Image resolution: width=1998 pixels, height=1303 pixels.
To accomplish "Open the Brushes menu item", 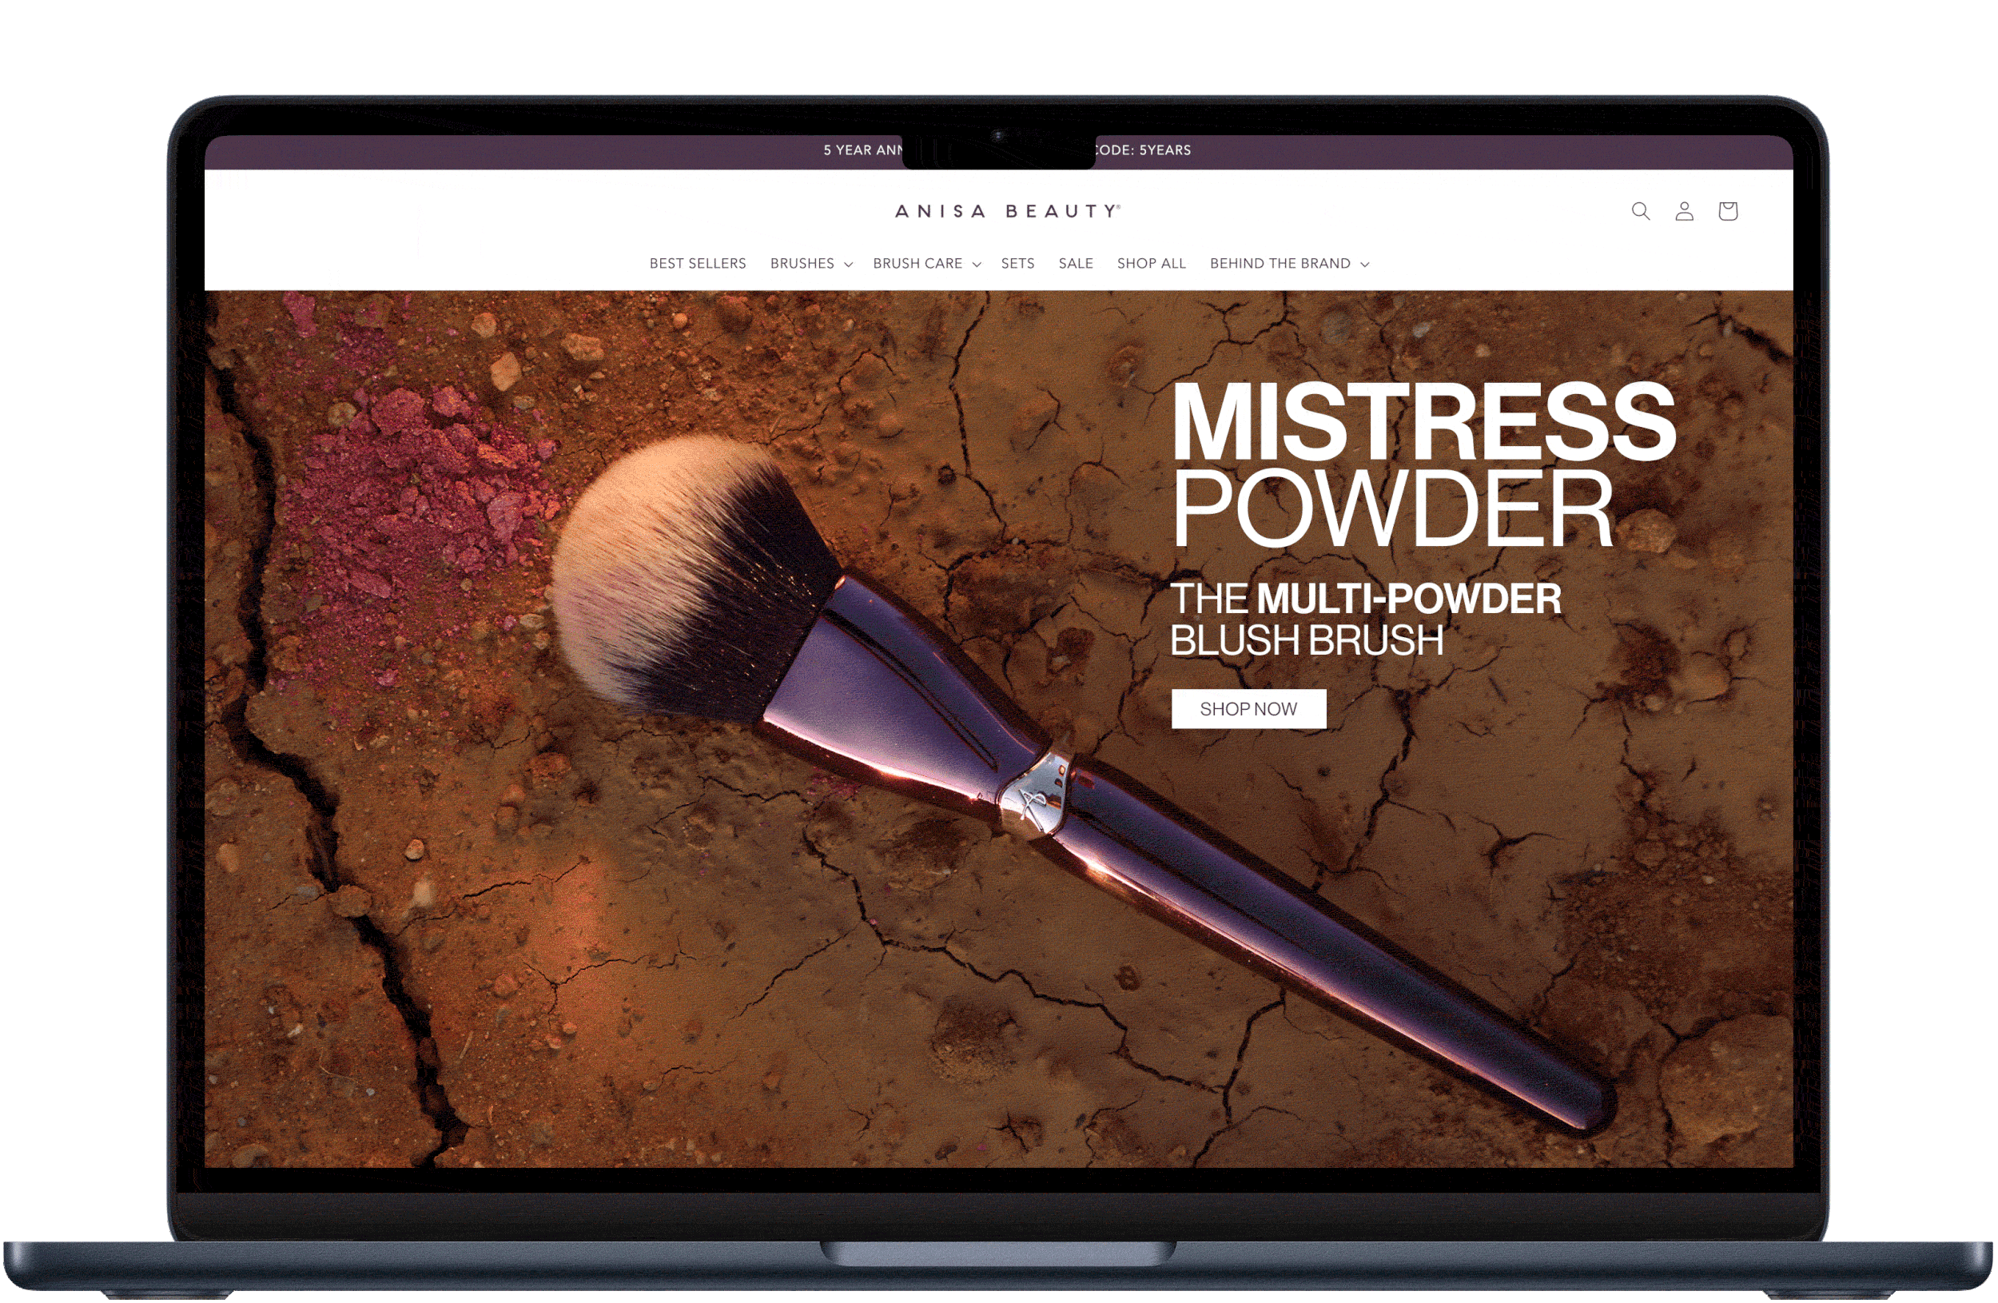I will 802,264.
